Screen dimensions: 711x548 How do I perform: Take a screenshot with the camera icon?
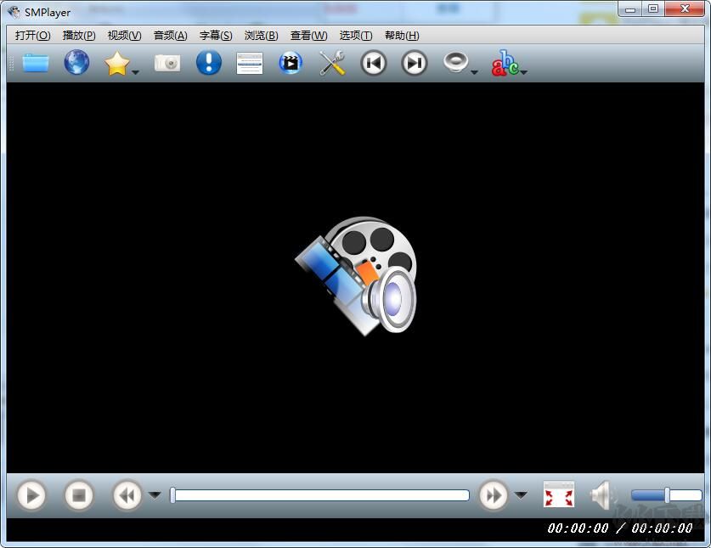click(167, 63)
